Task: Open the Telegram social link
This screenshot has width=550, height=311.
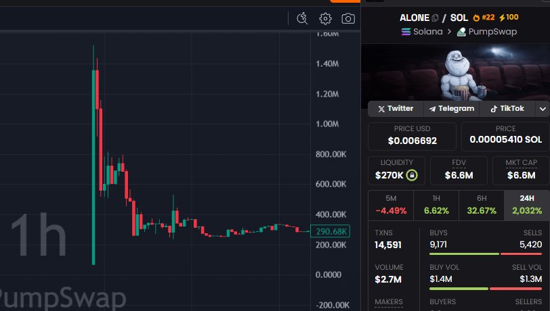Action: (451, 109)
